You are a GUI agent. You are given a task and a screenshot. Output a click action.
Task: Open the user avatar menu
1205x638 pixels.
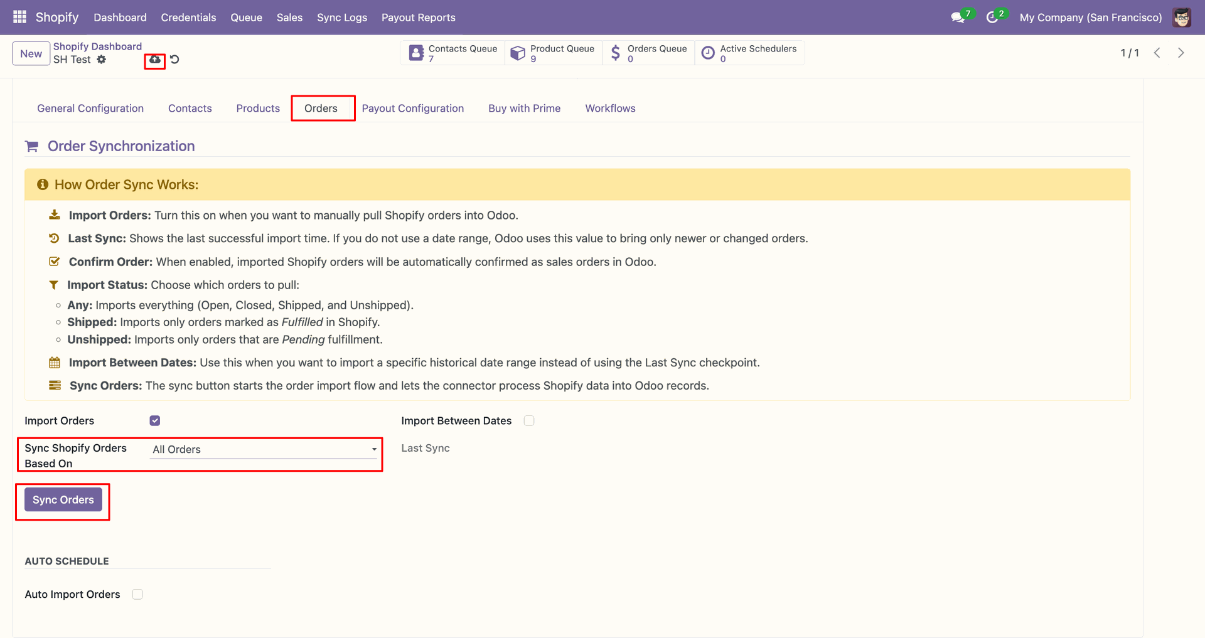[1182, 18]
